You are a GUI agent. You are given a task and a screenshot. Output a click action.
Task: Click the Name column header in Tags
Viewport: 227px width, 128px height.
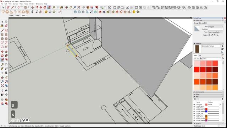(x=198, y=102)
